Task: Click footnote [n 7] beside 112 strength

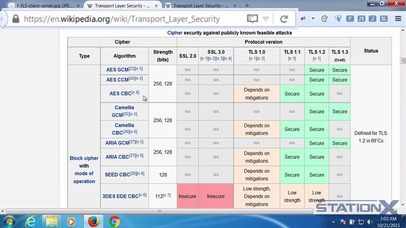Action: [167, 195]
